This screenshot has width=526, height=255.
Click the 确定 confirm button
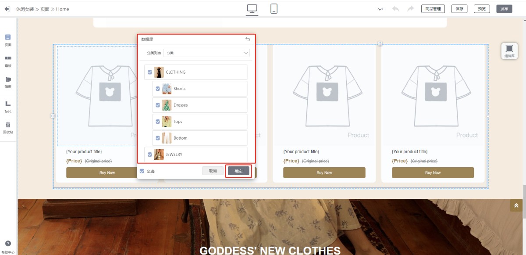[x=238, y=171]
